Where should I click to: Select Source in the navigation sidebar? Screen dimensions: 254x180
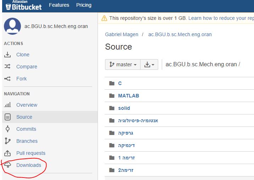tap(50, 117)
